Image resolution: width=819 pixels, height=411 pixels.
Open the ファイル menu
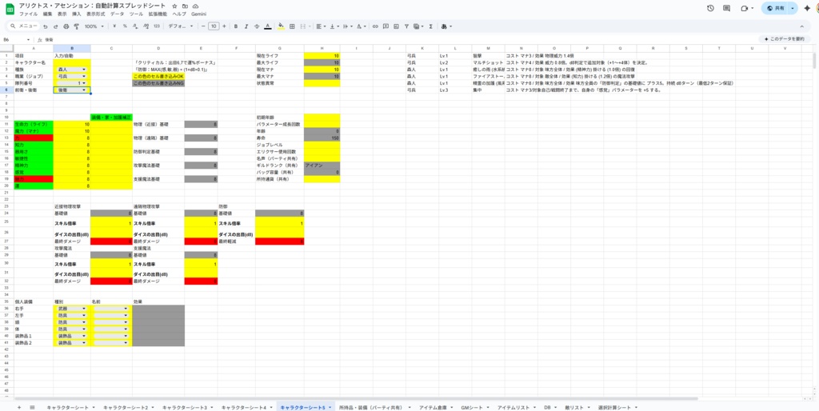[28, 14]
